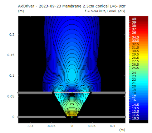Click the -0.1 tick label on the horizontal axis

point(30,126)
